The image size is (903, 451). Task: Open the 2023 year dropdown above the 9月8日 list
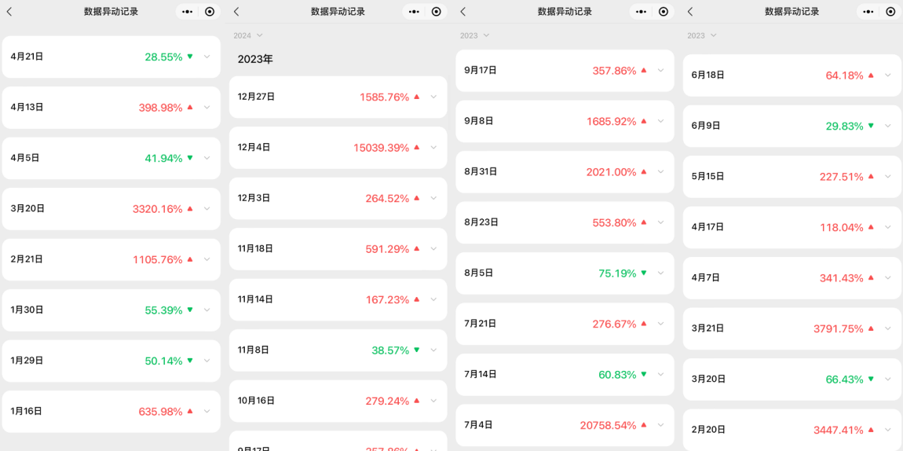tap(475, 35)
